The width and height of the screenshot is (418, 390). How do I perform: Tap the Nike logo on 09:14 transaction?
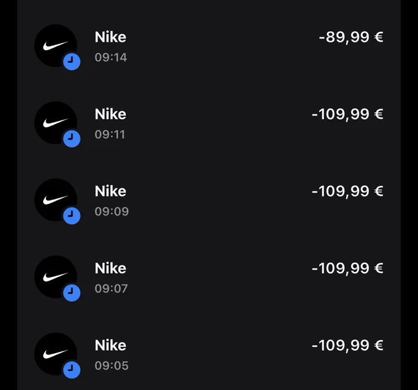[56, 45]
